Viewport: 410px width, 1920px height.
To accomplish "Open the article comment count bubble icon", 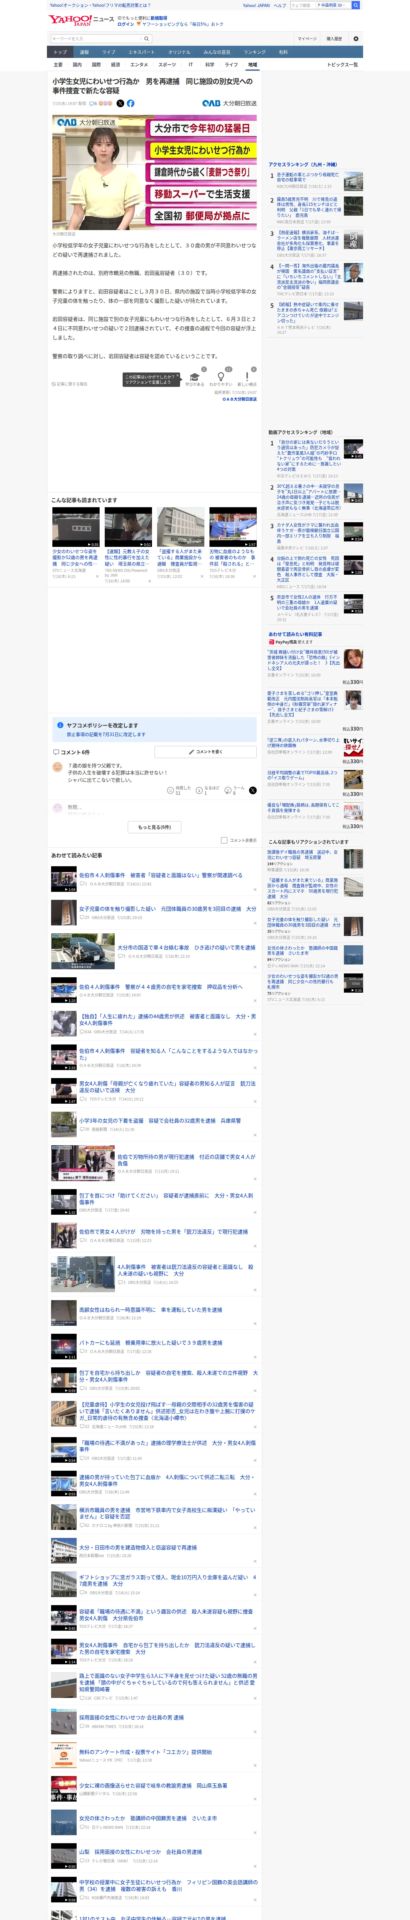I will tap(93, 104).
